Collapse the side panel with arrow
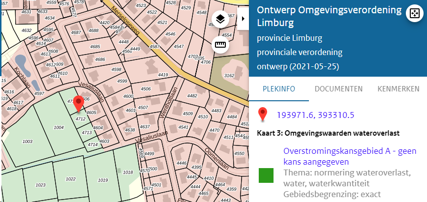Screen dimensions: 427x202 point(243,19)
